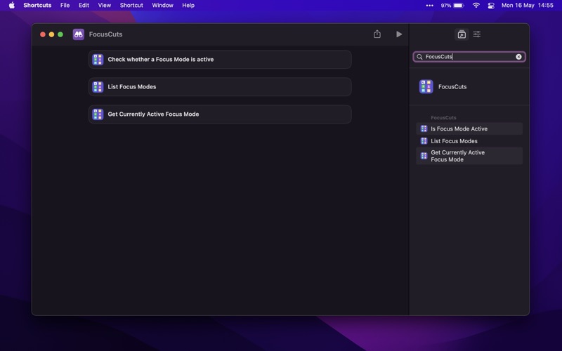Run the shortcut with the play button
Screen dimensions: 562x351
(x=399, y=34)
